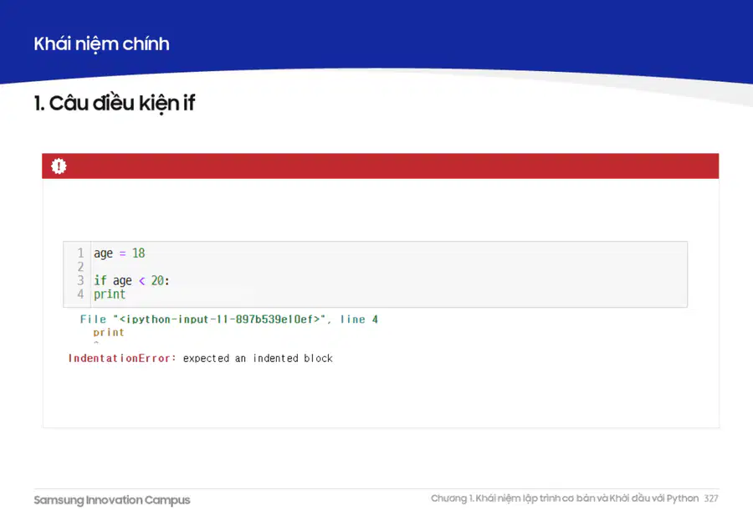
Task: Click page number 327
Action: coord(711,498)
